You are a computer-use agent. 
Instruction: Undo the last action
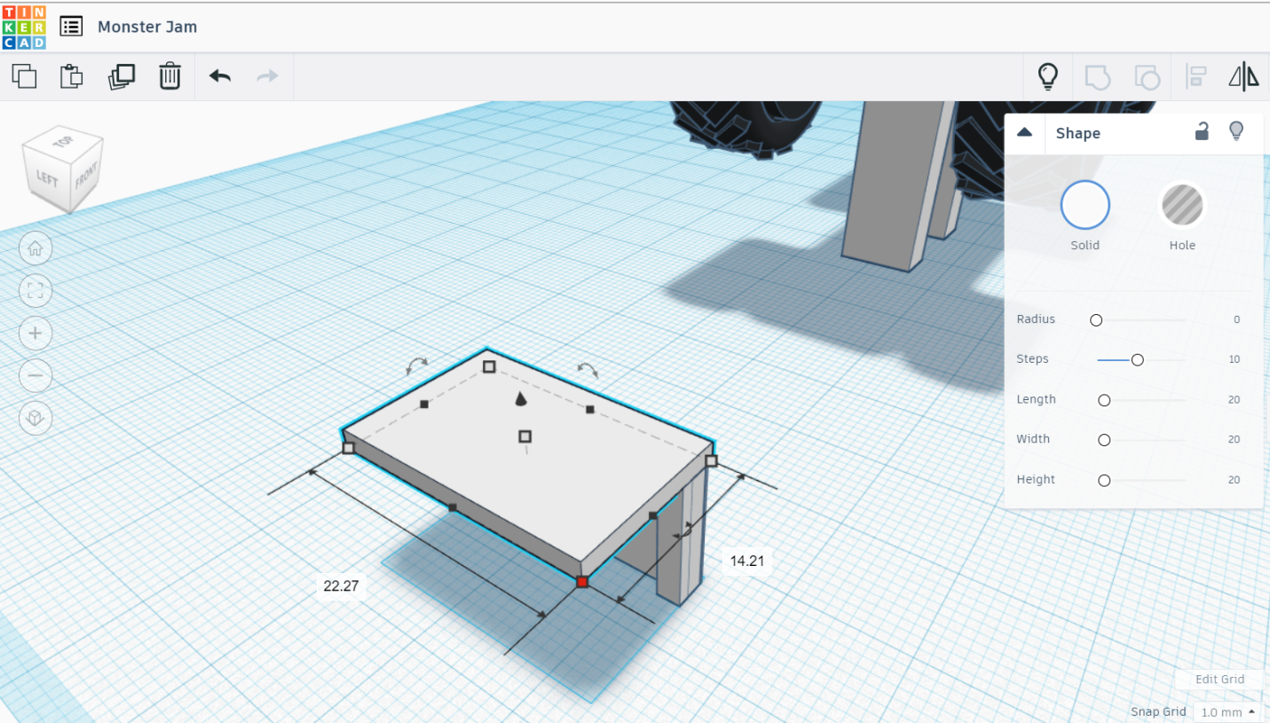click(220, 76)
